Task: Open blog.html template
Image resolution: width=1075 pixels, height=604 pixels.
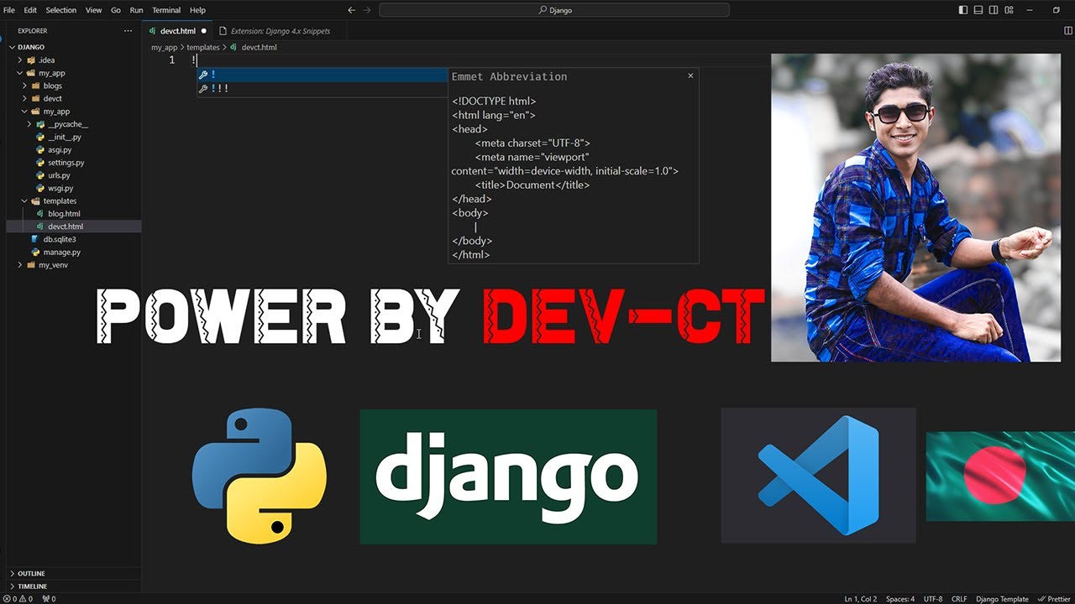Action: [x=64, y=214]
